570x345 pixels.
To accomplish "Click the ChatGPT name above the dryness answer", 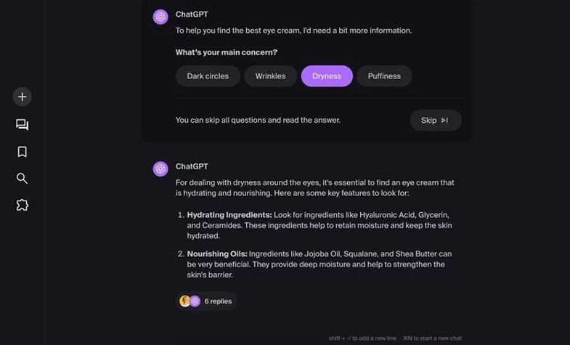I will 192,166.
